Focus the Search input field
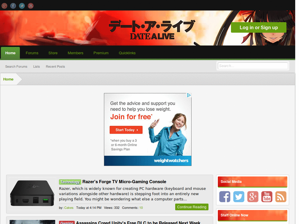The width and height of the screenshot is (299, 224). point(253,66)
